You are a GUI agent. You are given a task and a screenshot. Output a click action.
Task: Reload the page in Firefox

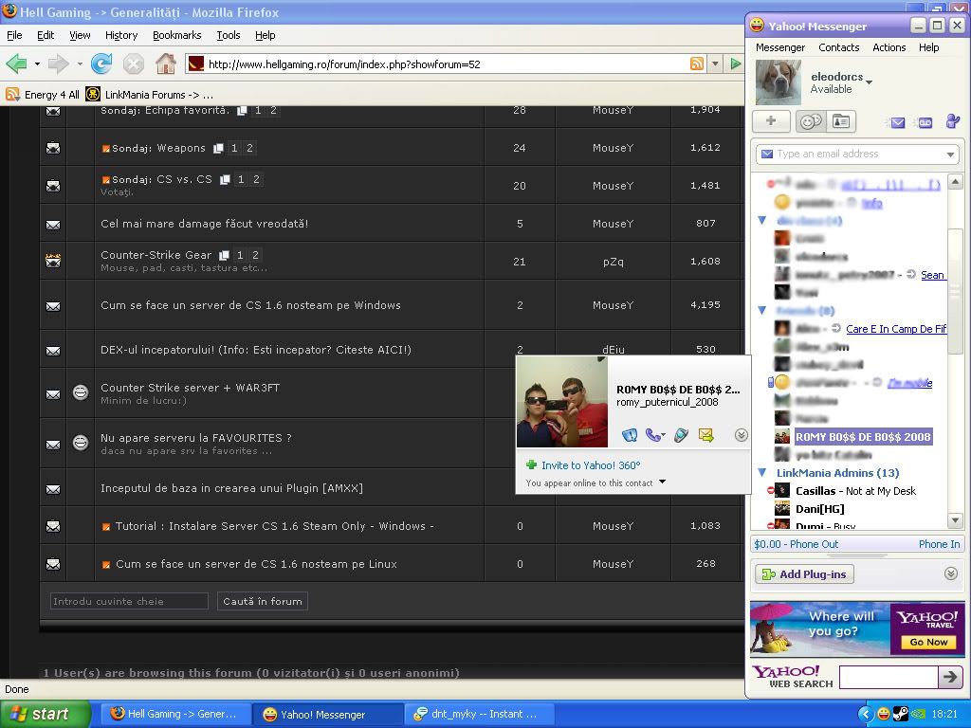point(101,64)
